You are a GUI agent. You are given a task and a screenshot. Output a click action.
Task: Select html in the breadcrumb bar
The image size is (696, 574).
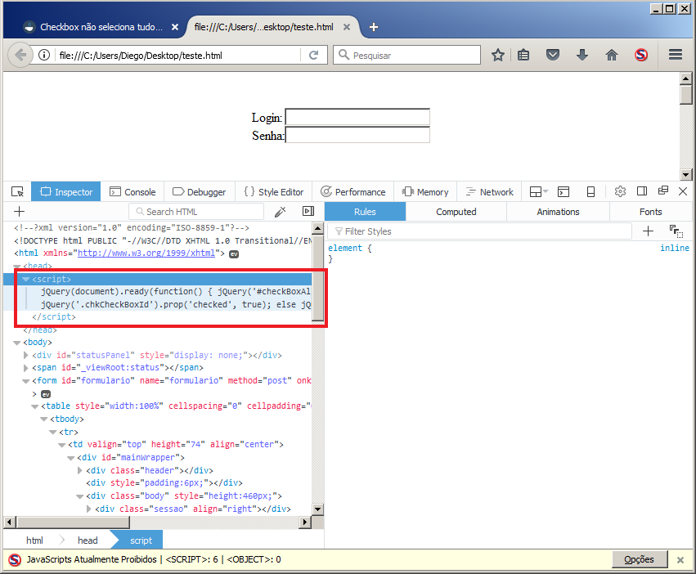[x=34, y=540]
